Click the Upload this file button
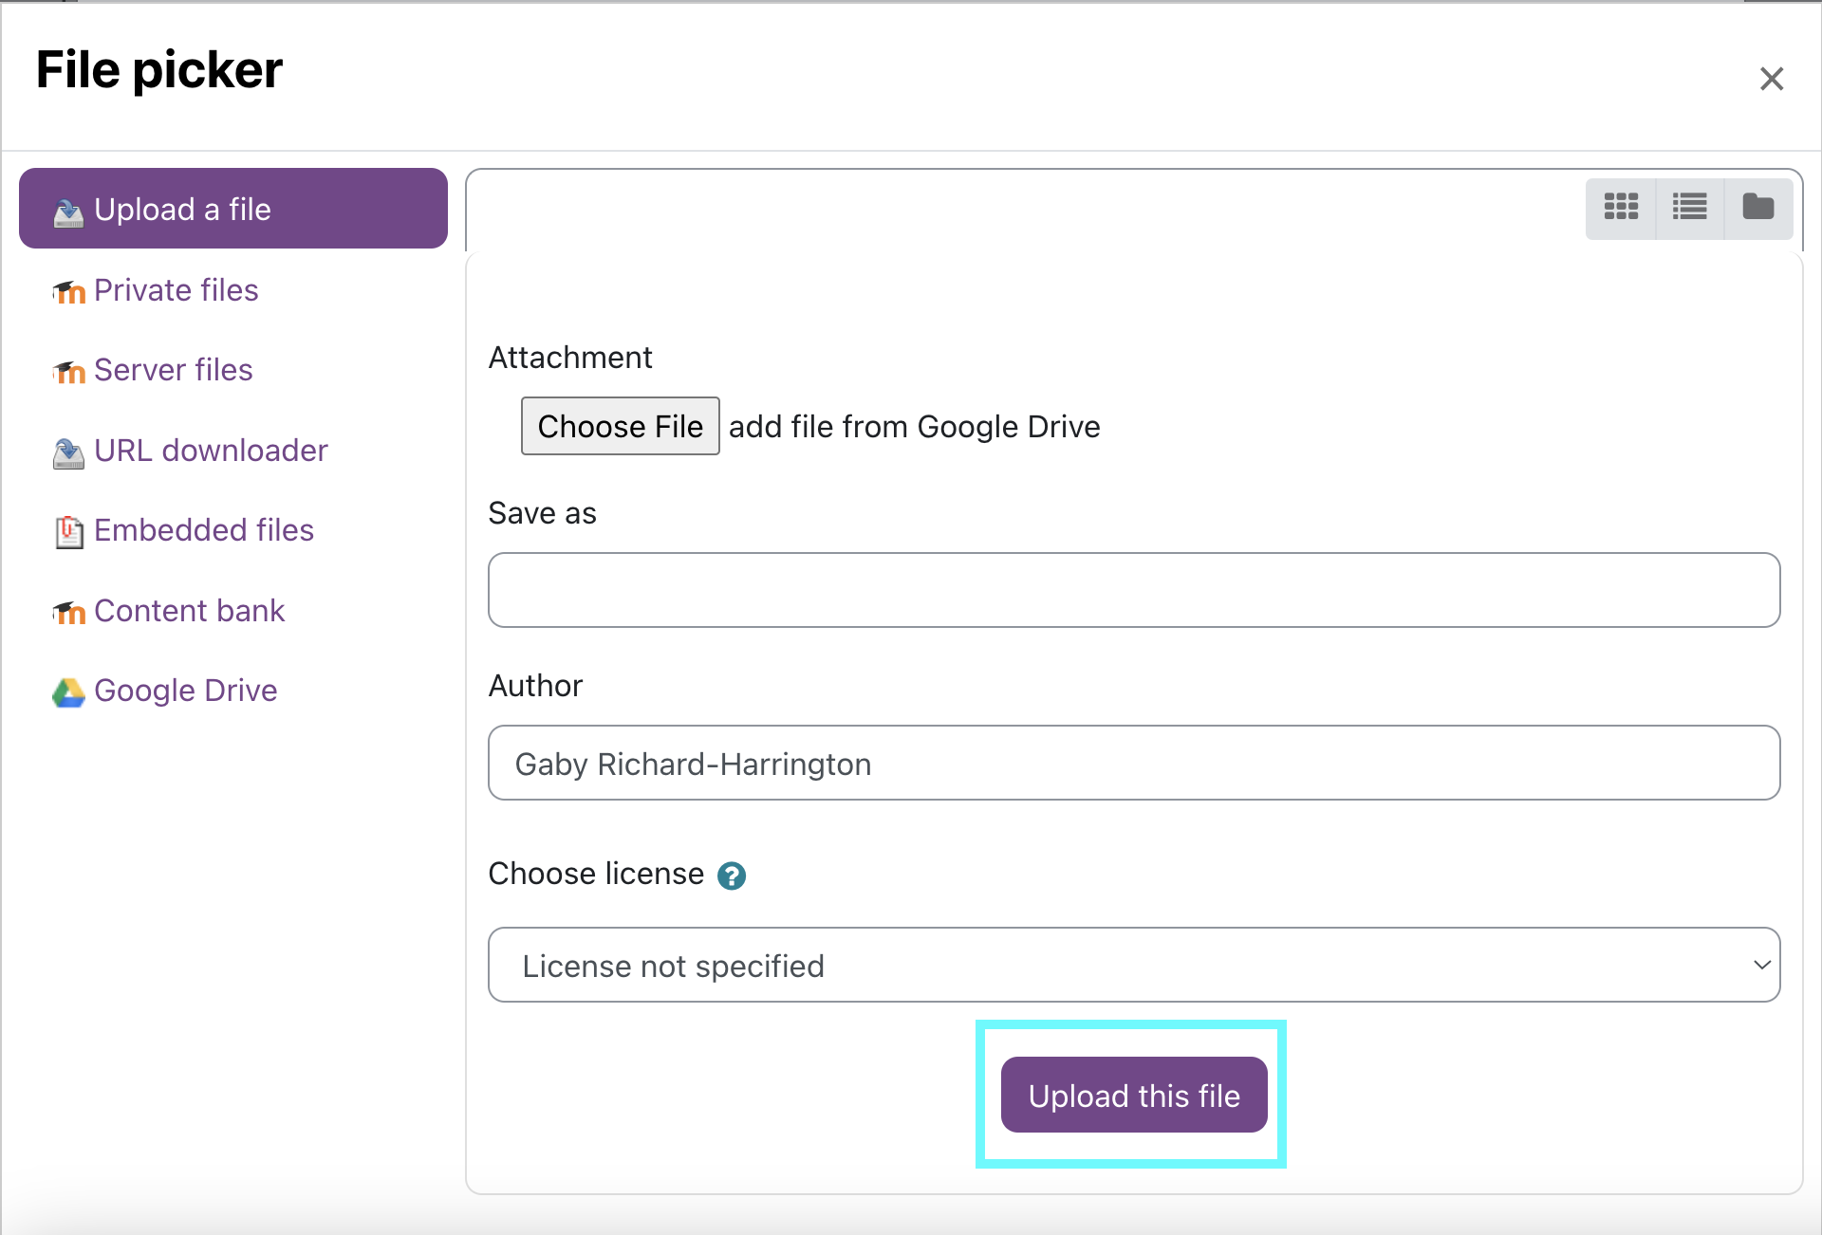Screen dimensions: 1822x1235 (x=1133, y=1096)
